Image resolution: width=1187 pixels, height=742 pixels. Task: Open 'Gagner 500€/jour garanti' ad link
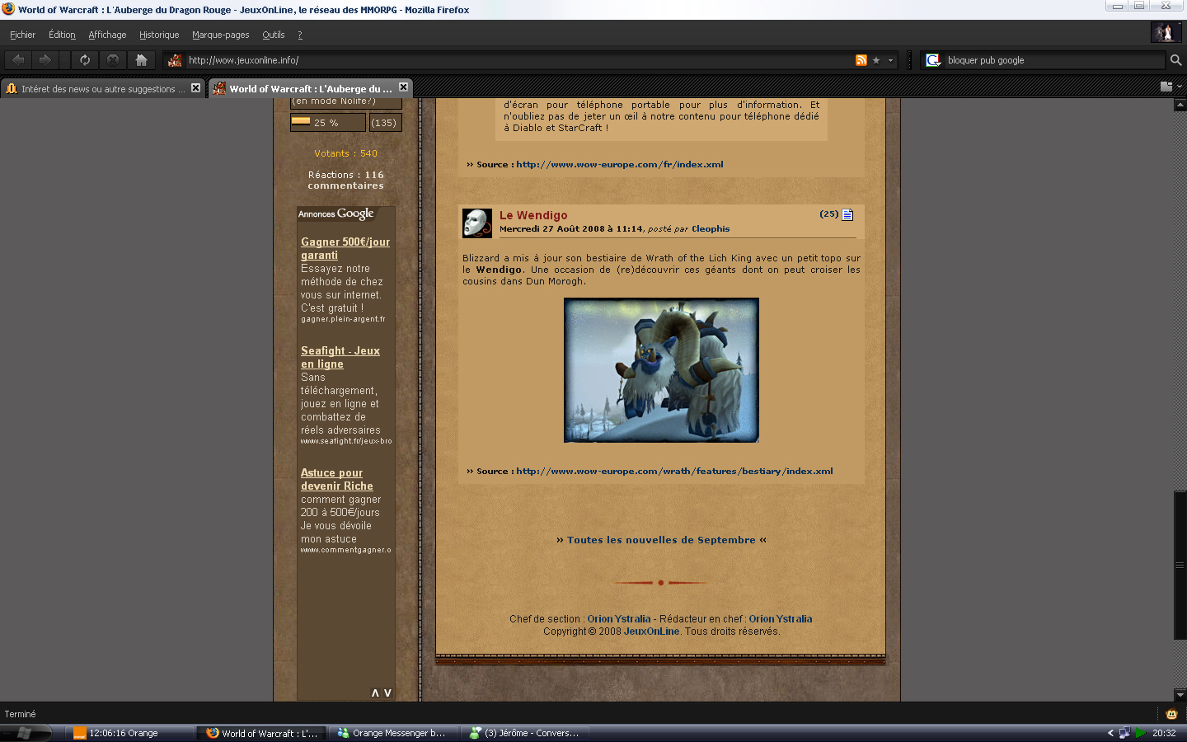click(x=345, y=248)
